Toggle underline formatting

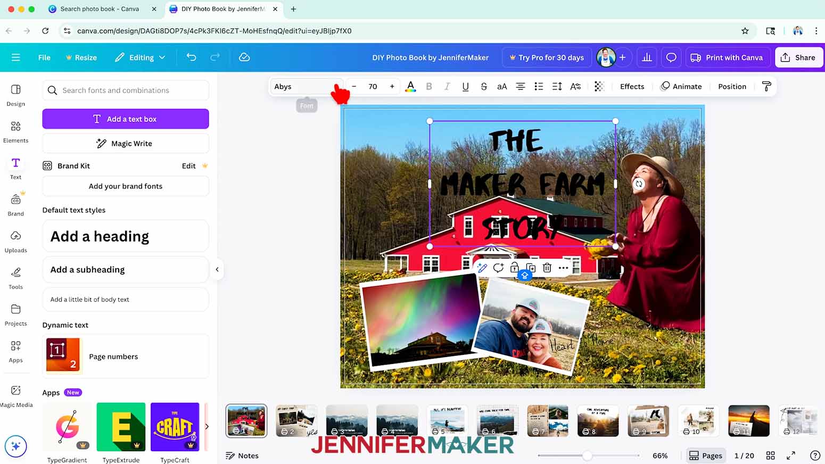pyautogui.click(x=465, y=86)
